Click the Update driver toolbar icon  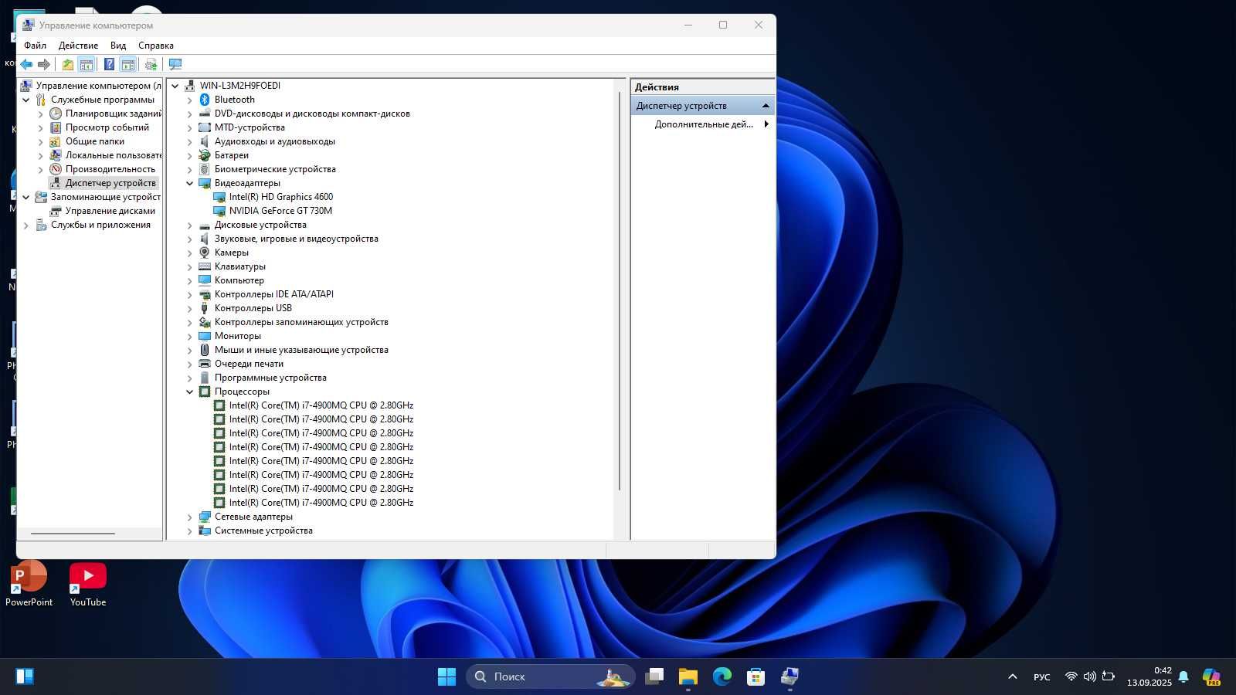[x=151, y=64]
